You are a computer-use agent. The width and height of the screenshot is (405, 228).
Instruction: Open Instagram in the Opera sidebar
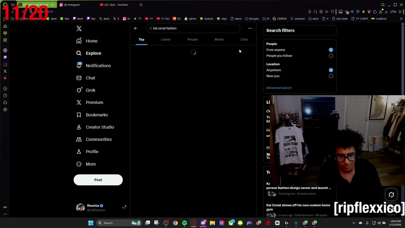tap(5, 64)
